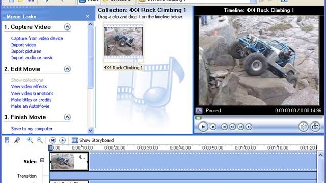
Task: Choose Import pictures
Action: pyautogui.click(x=26, y=51)
